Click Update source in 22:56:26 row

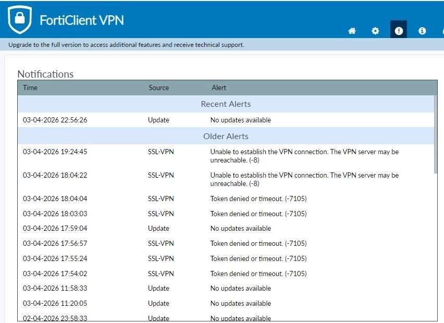point(158,120)
